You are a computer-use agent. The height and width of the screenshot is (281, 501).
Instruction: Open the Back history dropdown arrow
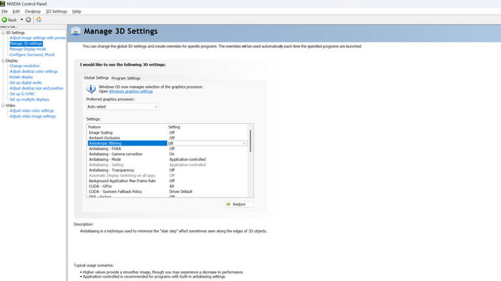pos(22,20)
